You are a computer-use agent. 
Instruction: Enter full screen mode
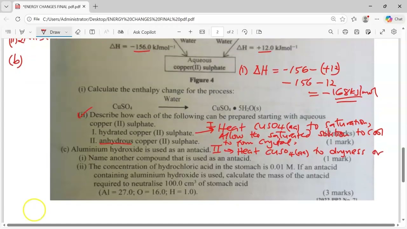tap(383, 32)
